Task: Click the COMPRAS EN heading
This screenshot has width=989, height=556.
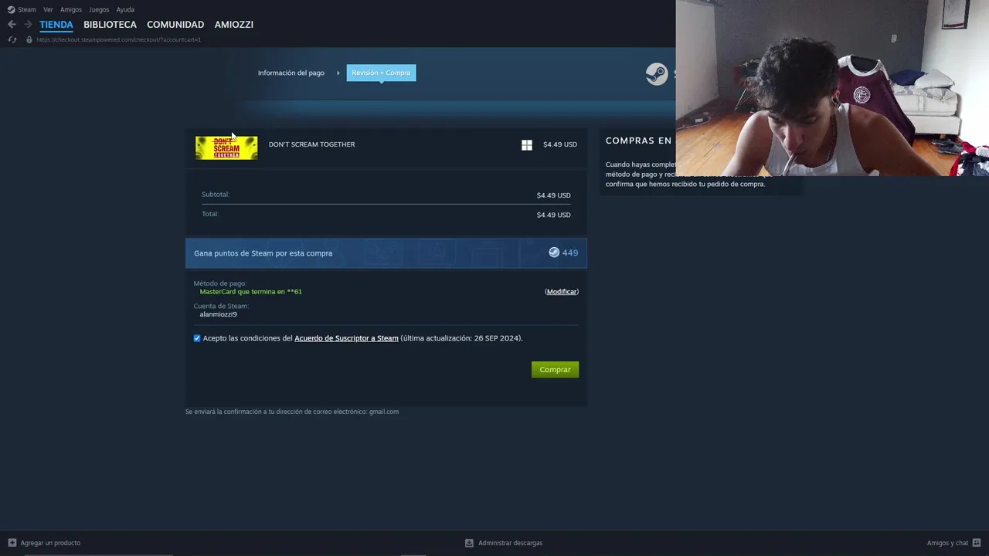Action: (638, 141)
